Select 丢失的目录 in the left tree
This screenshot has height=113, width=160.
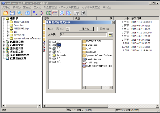17,49
